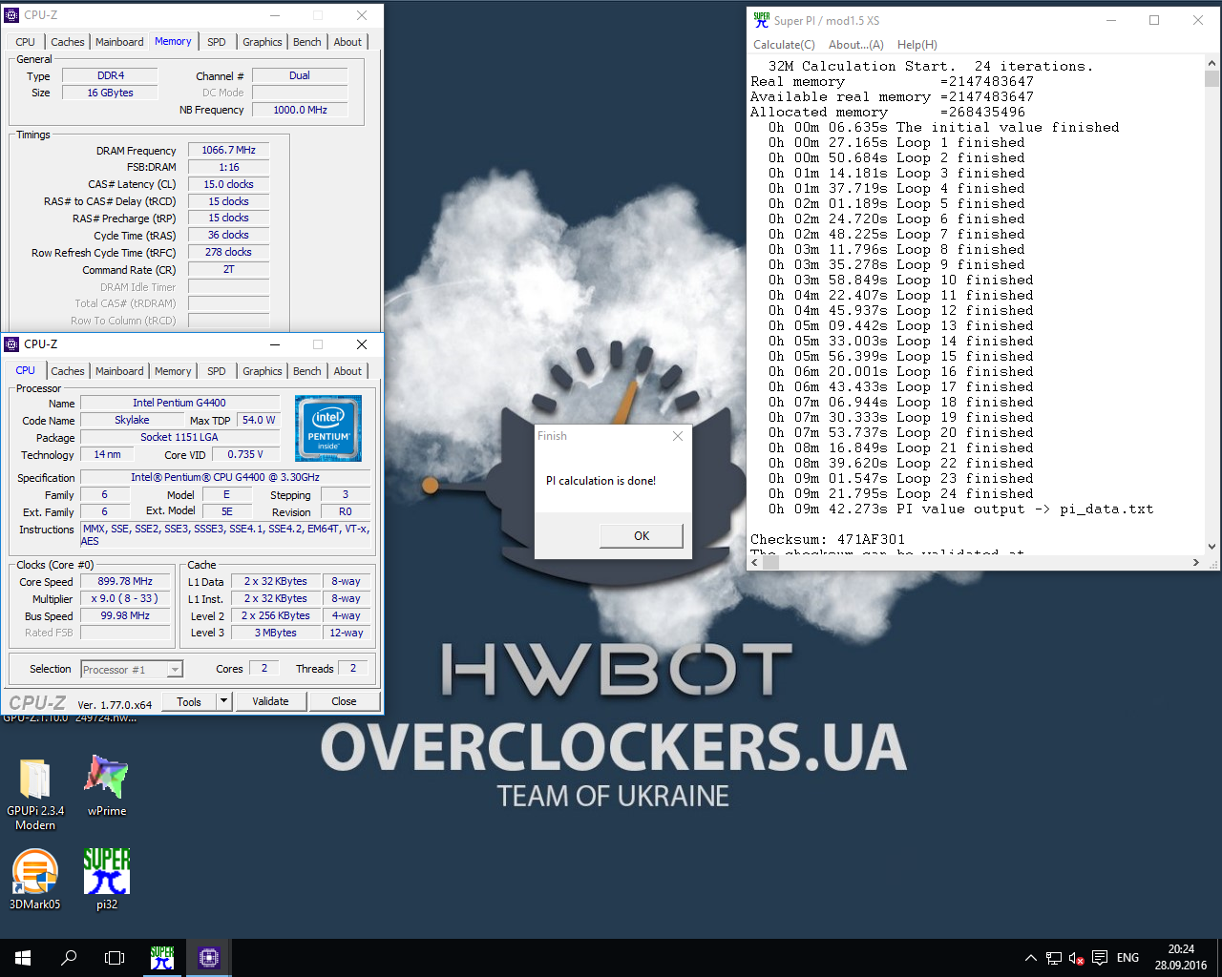The image size is (1222, 977).
Task: Click the Code Name field Skylake
Action: (132, 420)
